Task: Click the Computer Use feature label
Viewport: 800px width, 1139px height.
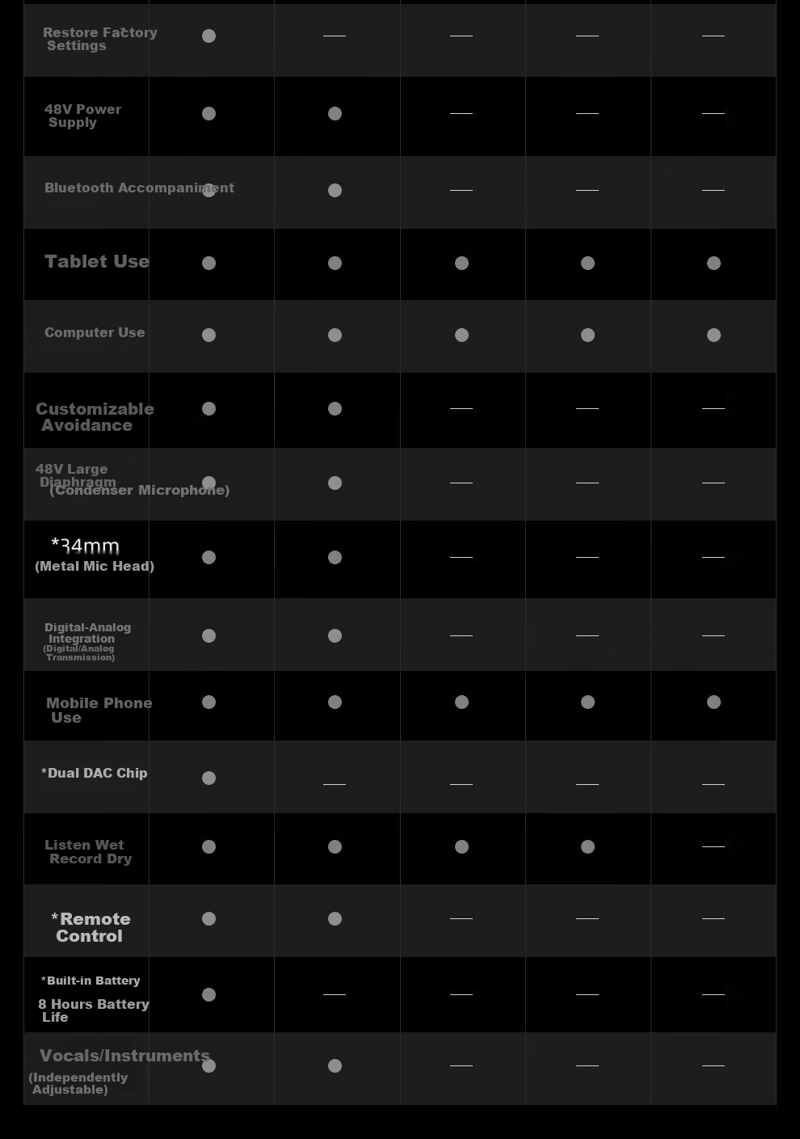Action: (x=95, y=332)
